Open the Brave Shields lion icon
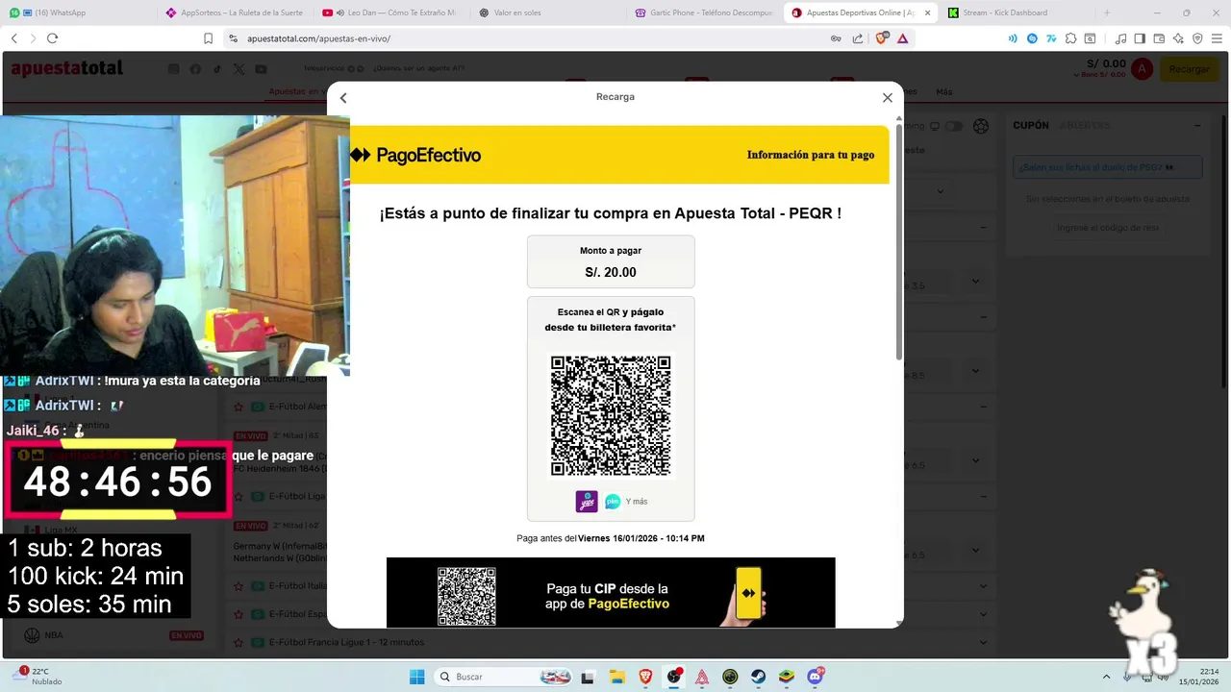Screen dimensions: 1231x692 point(882,38)
